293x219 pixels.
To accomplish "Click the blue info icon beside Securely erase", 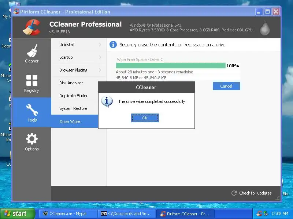I will (x=113, y=45).
